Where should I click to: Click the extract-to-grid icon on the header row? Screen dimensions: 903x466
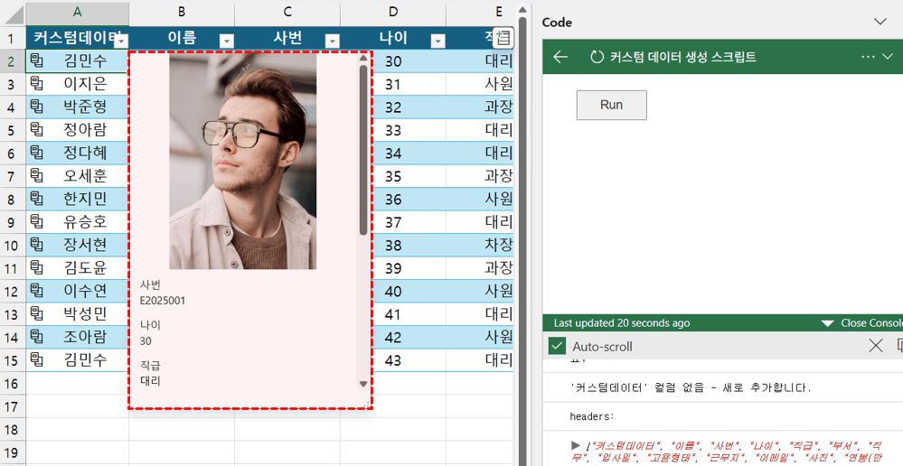pyautogui.click(x=503, y=38)
